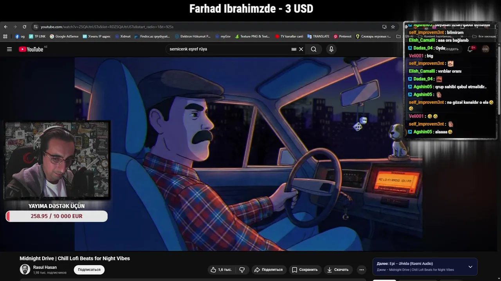Open the Xidmət bookmark

pos(123,36)
